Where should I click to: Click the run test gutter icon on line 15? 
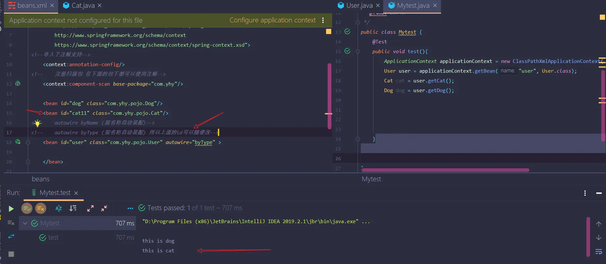[x=347, y=51]
